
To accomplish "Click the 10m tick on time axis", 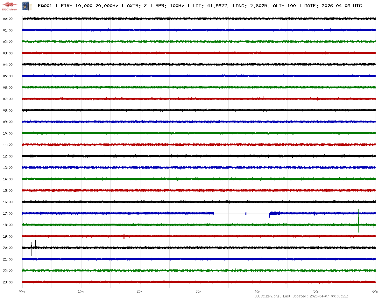I will click(81, 291).
